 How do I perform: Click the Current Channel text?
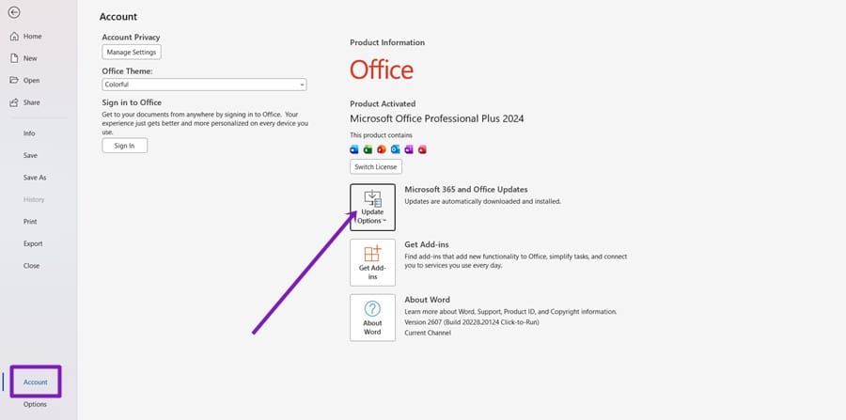tap(428, 334)
